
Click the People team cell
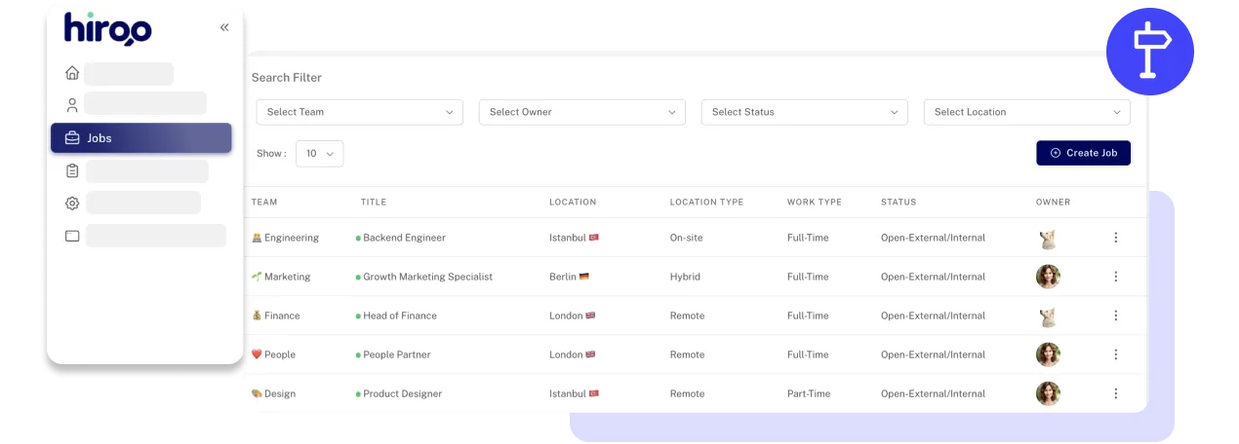point(273,354)
